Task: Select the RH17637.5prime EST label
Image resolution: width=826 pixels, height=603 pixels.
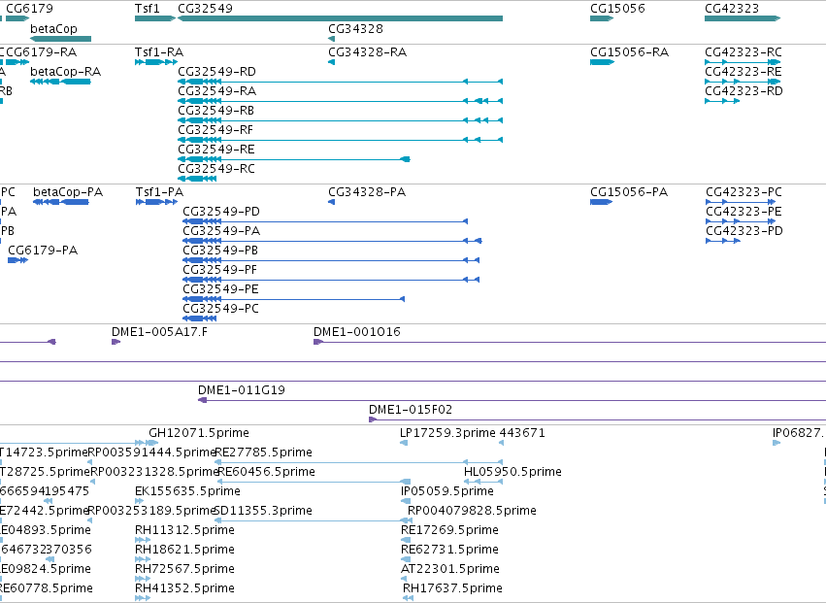Action: [x=452, y=589]
